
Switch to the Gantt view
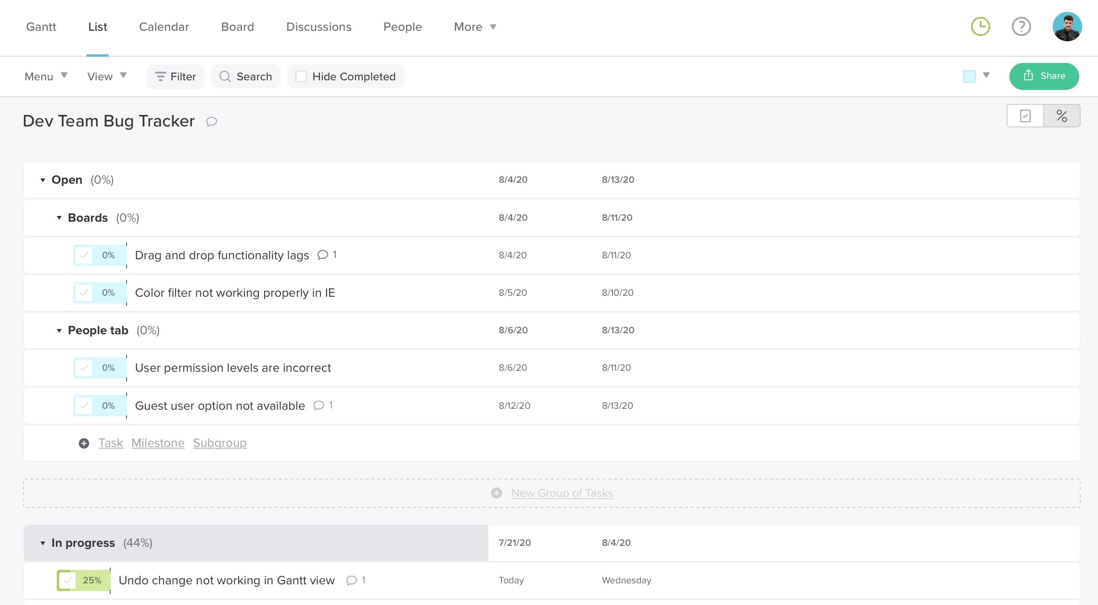(x=41, y=27)
